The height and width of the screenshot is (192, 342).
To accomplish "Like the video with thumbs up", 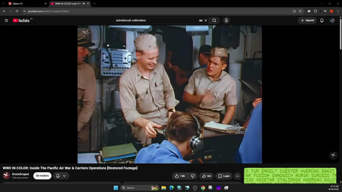I will (180, 176).
